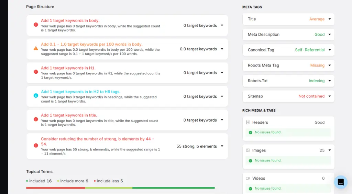This screenshot has width=352, height=194.
Task: Click the 'META TAGS' section heading
Action: point(252,7)
